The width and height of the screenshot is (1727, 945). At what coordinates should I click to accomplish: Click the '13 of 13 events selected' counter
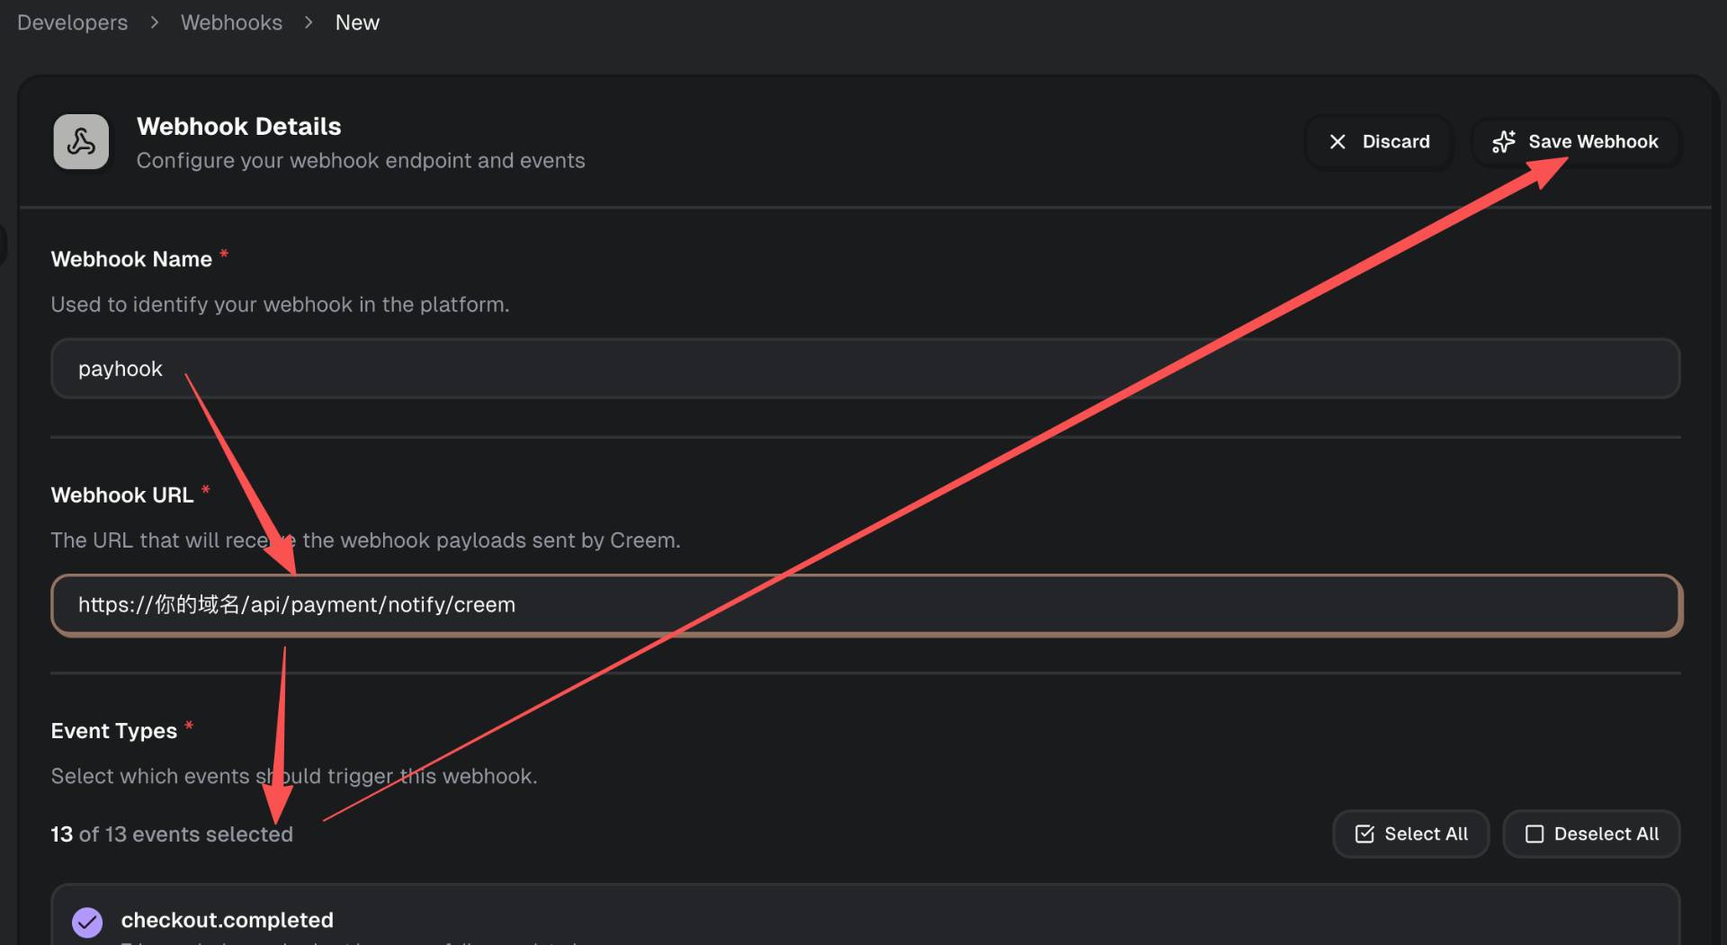[172, 834]
